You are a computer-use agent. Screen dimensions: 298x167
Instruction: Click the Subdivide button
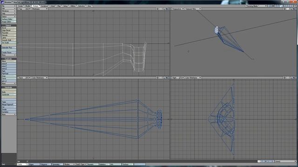pyautogui.click(x=9, y=95)
